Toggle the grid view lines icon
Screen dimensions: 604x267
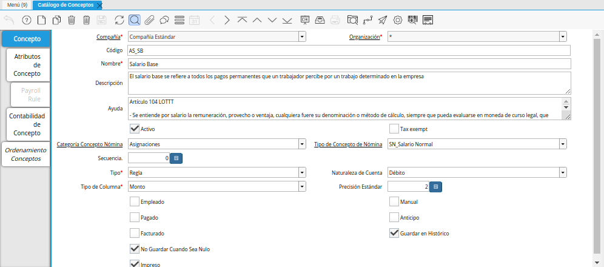click(180, 20)
